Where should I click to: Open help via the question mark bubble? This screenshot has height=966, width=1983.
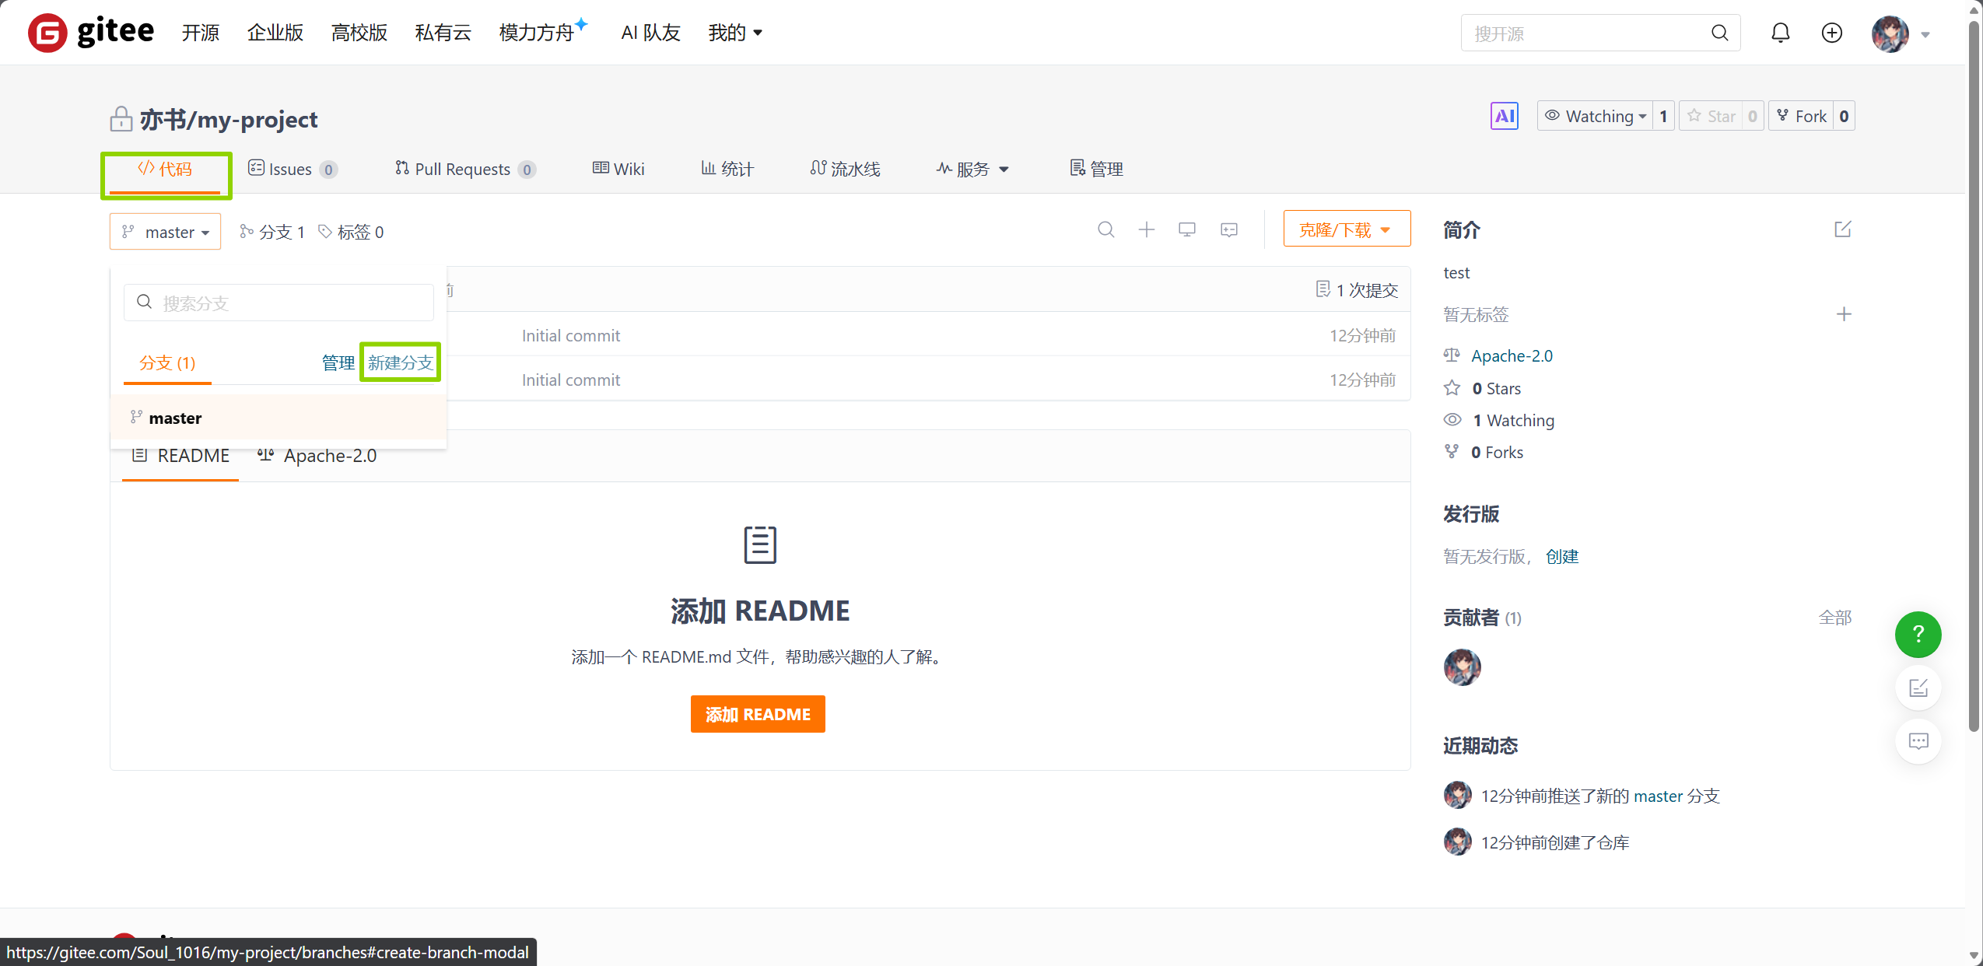1917,635
